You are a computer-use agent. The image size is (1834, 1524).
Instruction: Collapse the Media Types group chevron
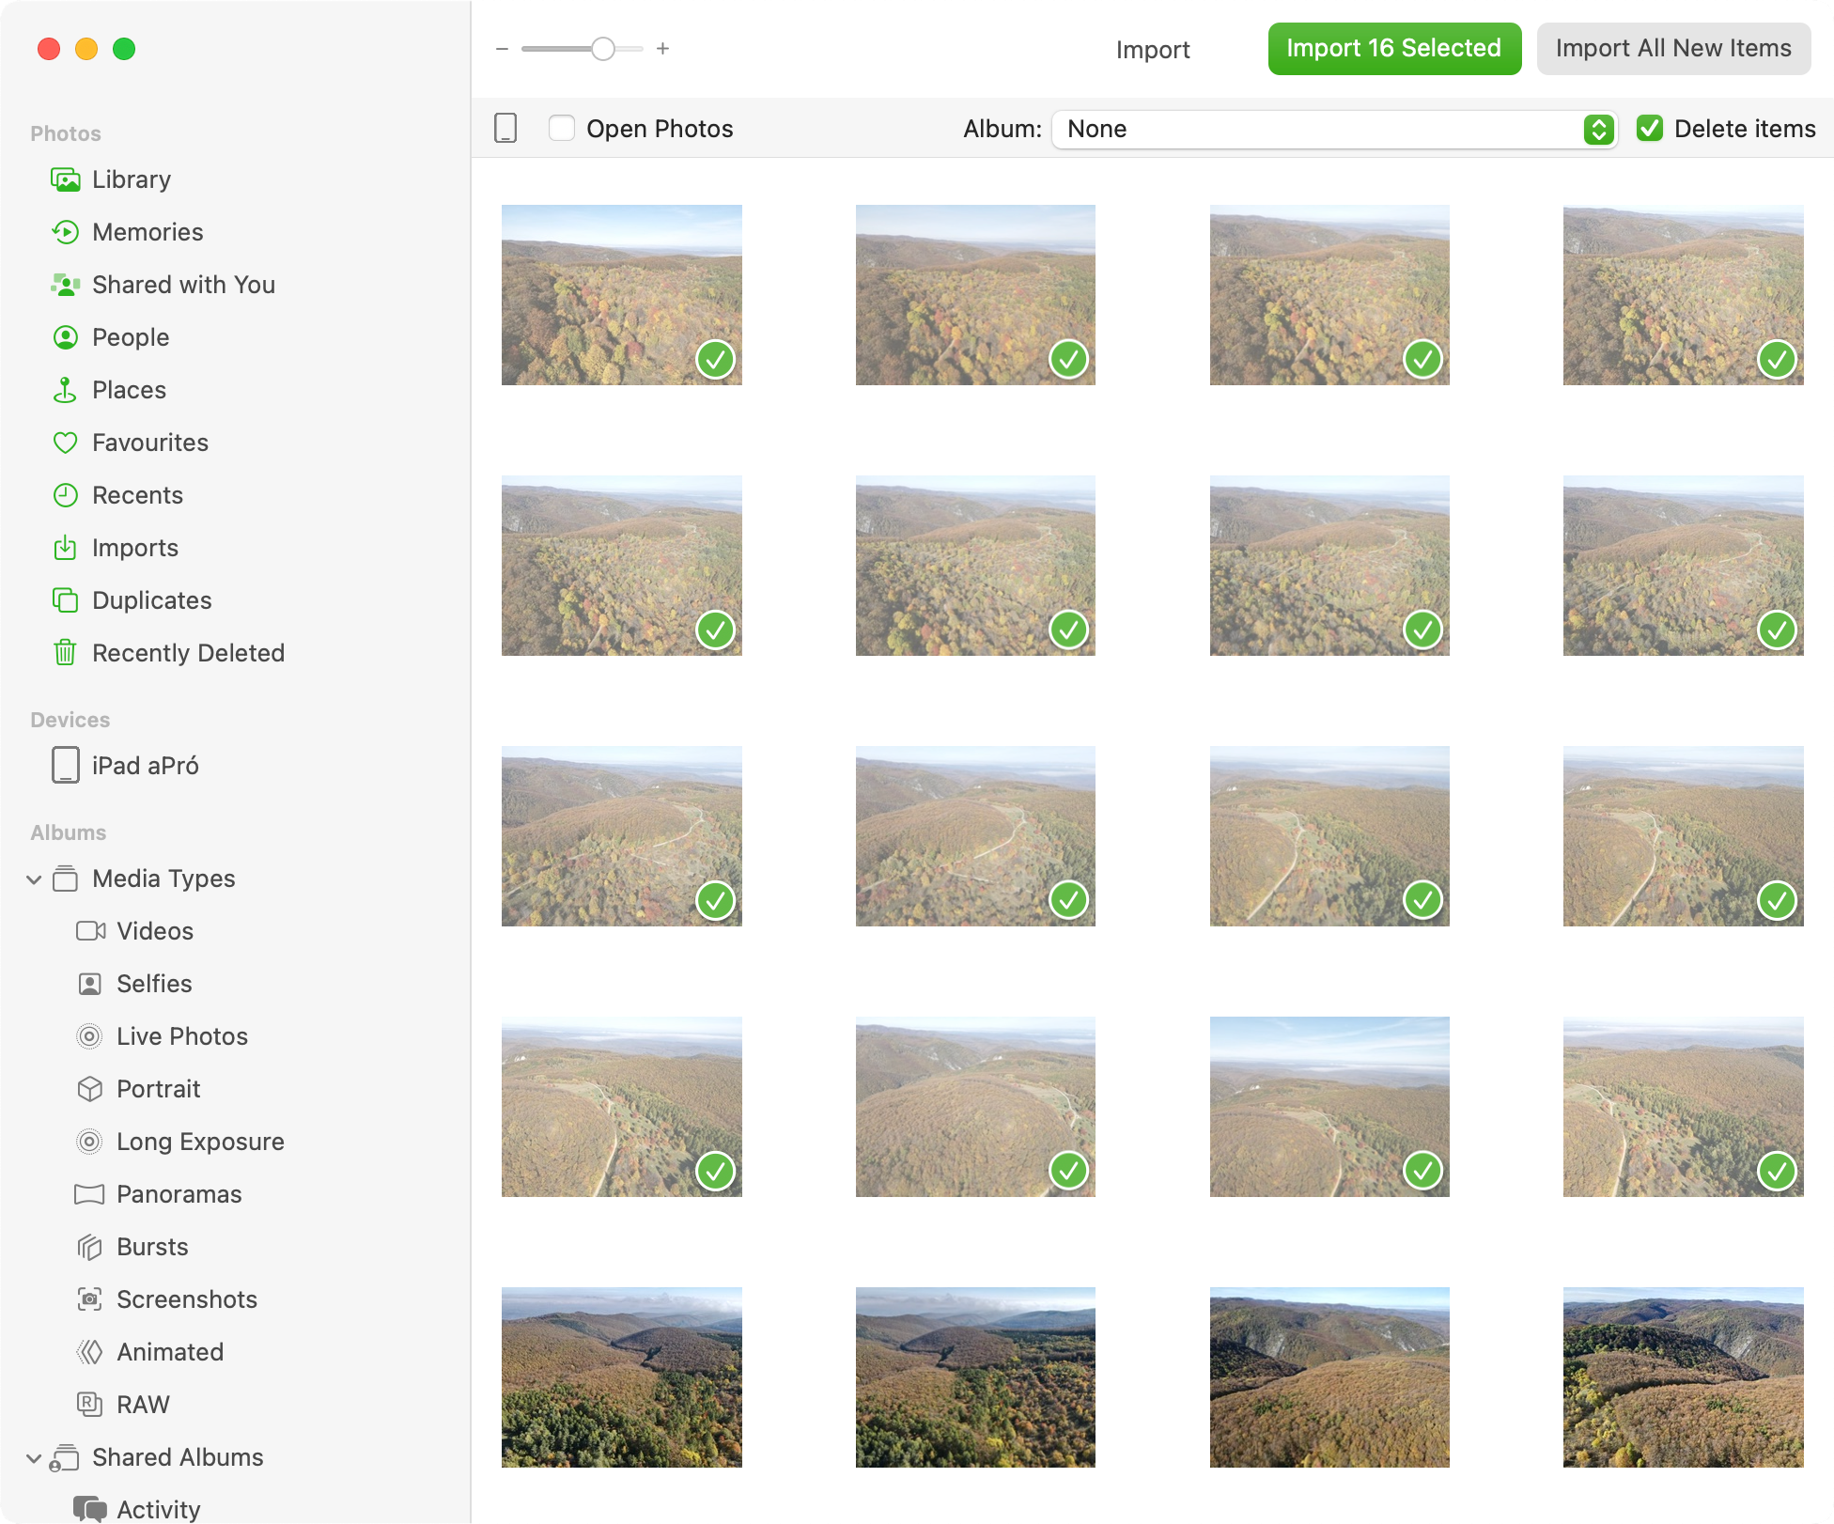coord(34,879)
